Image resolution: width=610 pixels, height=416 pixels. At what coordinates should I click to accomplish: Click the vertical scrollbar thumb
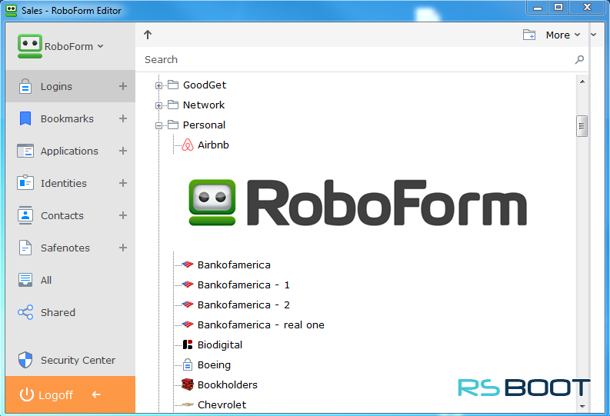pyautogui.click(x=582, y=126)
